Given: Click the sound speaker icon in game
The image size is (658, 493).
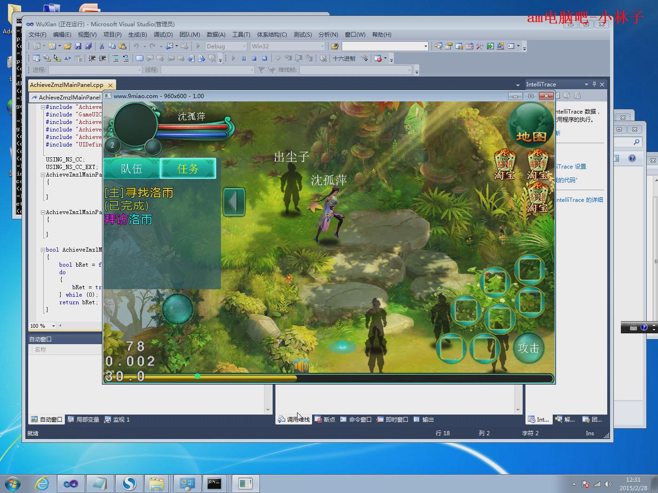Looking at the screenshot, I should tap(301, 366).
